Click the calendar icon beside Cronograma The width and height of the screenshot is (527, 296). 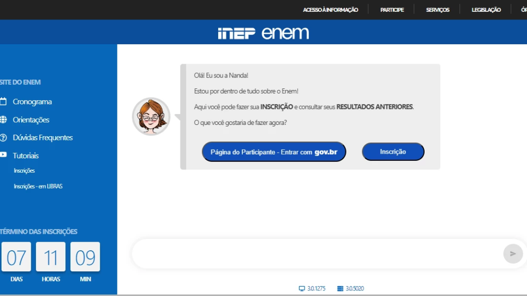3,102
